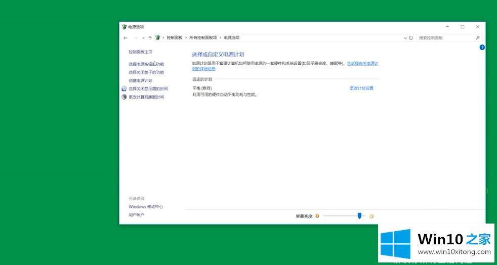The height and width of the screenshot is (265, 497).
Task: Open 选择电源按钮的功能 link
Action: click(146, 64)
